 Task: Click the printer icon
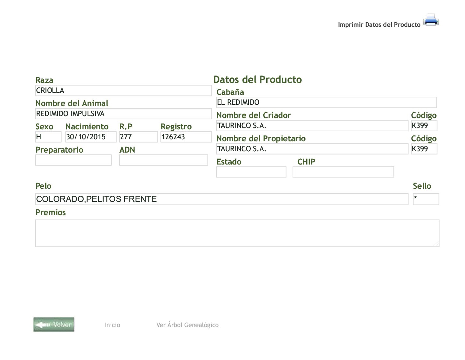(431, 20)
